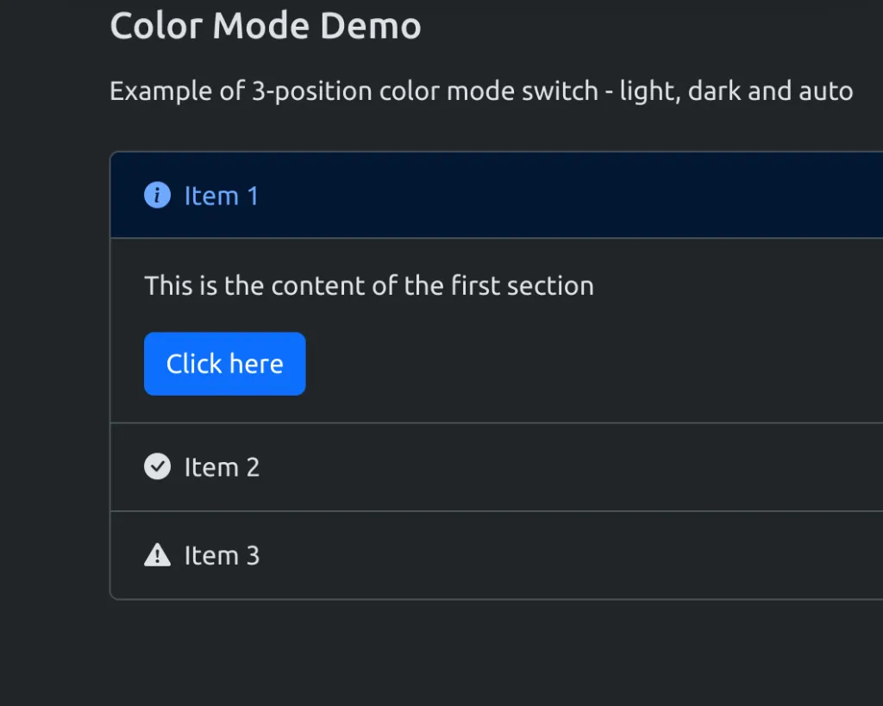Click the "Item 1" label text
The width and height of the screenshot is (883, 706).
[222, 197]
